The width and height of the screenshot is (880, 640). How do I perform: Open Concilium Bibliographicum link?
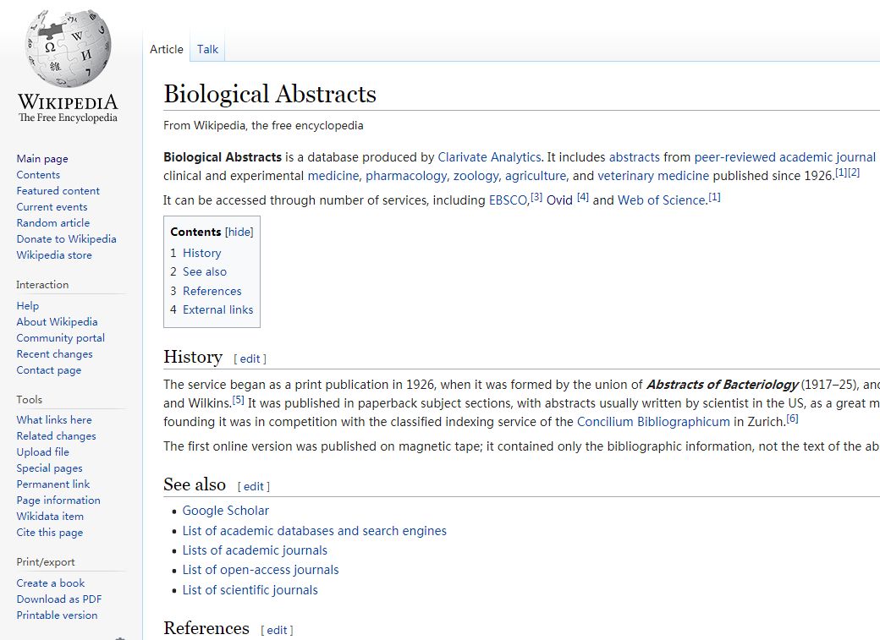click(653, 422)
